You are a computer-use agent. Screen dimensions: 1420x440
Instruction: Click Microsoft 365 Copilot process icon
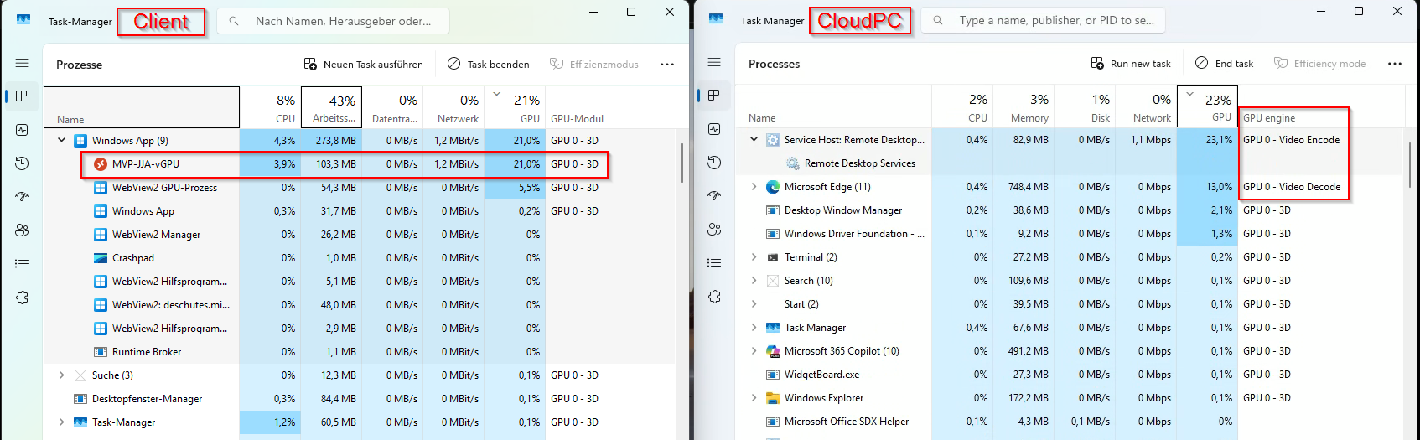point(773,351)
